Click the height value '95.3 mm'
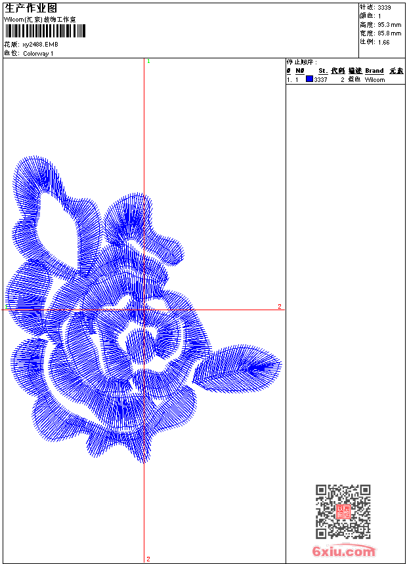Viewport: 407px width, 564px height. pos(390,25)
